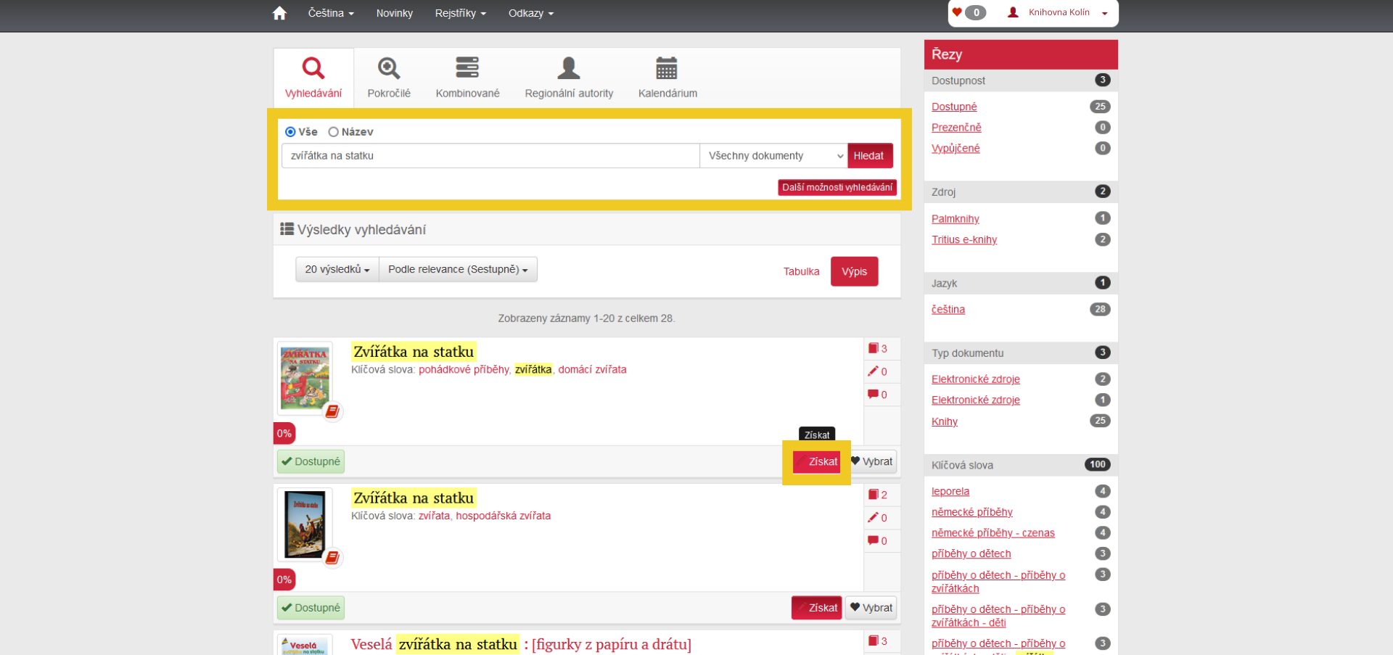Open Čeština language menu
Viewport: 1393px width, 655px height.
pyautogui.click(x=331, y=13)
